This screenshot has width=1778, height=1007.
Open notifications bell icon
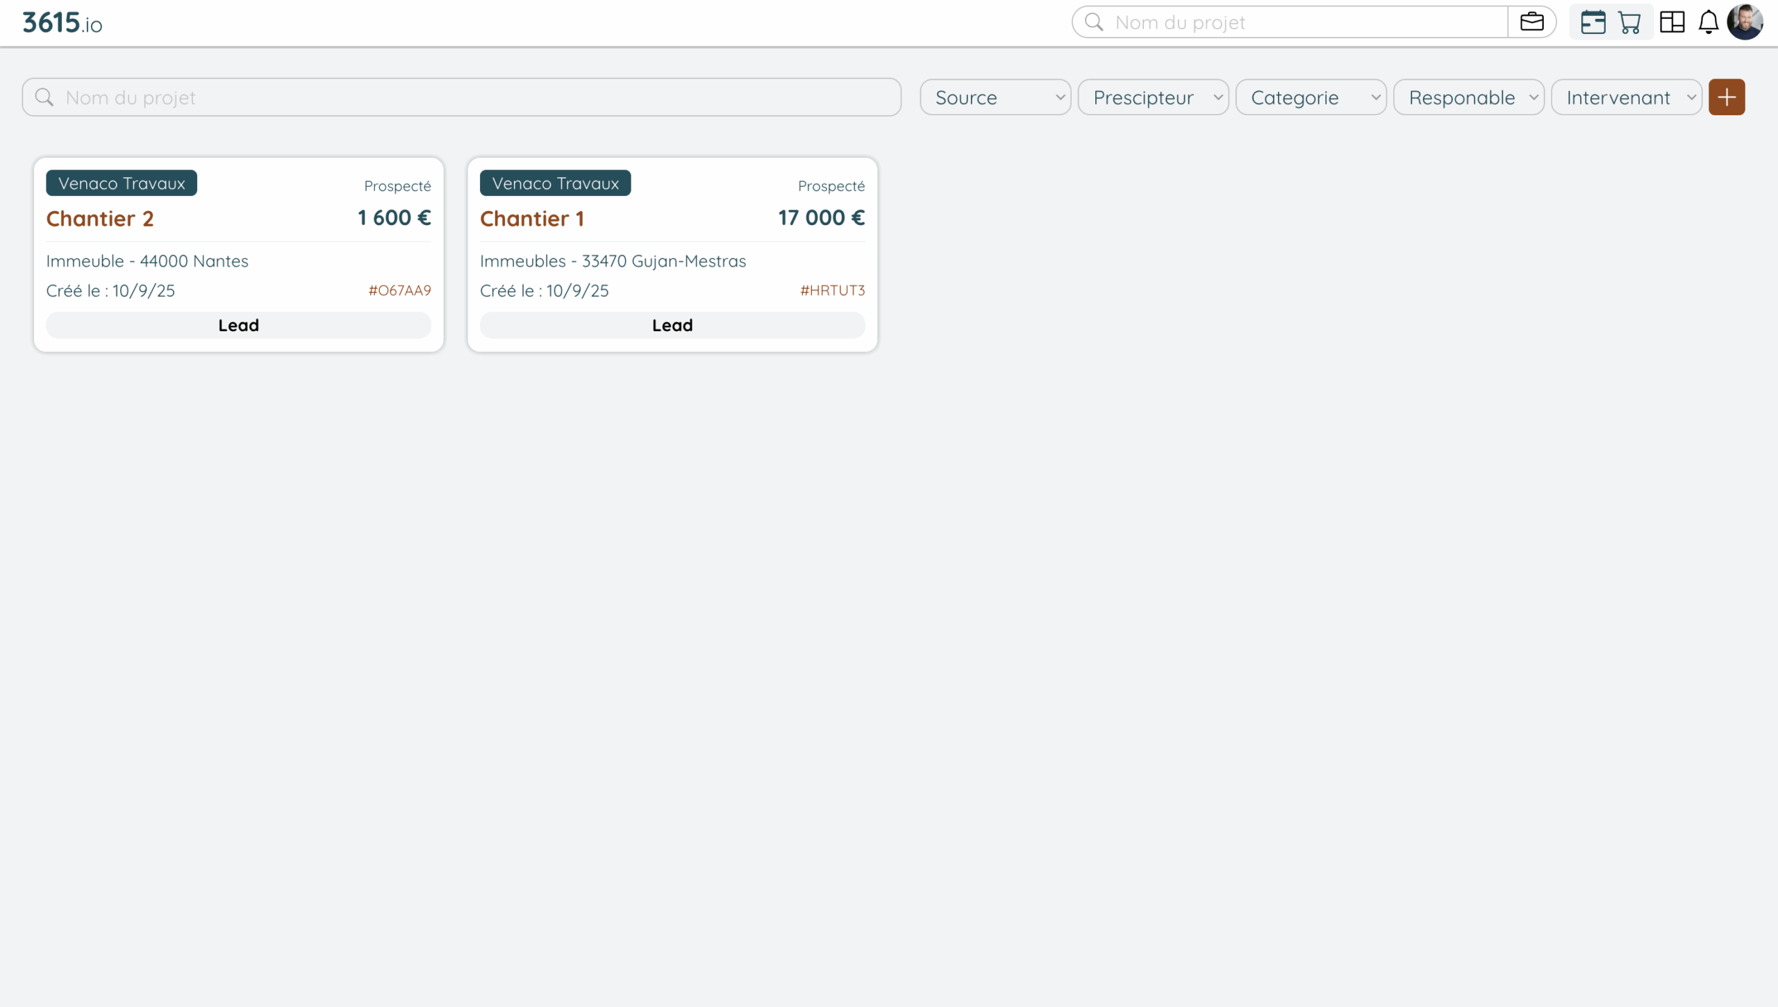tap(1708, 22)
